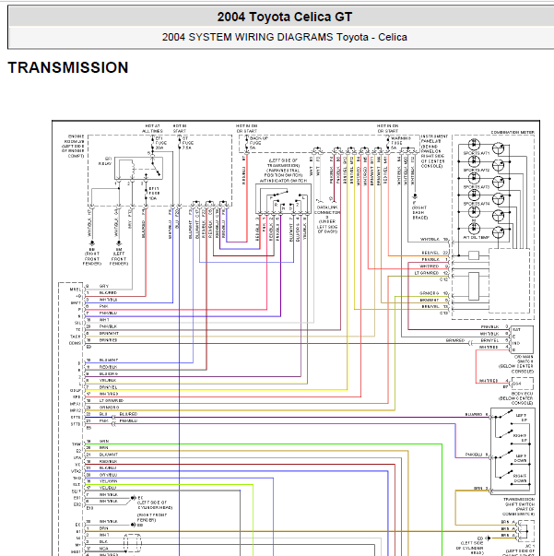Click the SPORTS A/T2 indicator label
The image size is (554, 556).
click(x=477, y=171)
